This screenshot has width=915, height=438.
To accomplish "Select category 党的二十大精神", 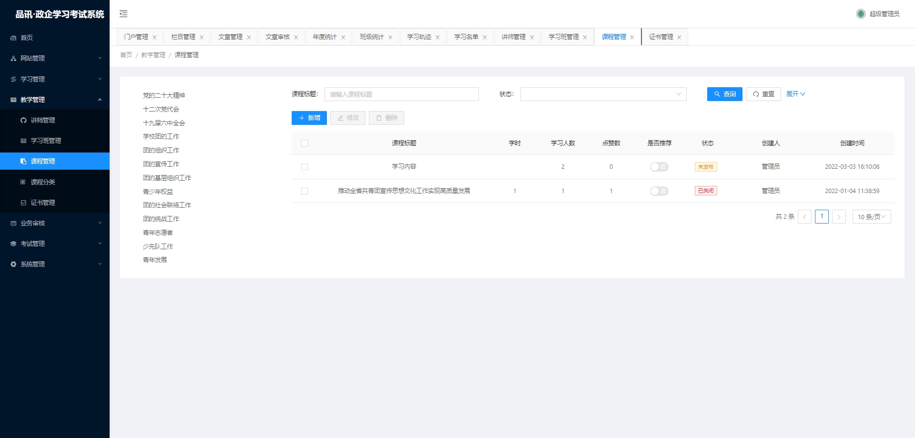I will [164, 95].
